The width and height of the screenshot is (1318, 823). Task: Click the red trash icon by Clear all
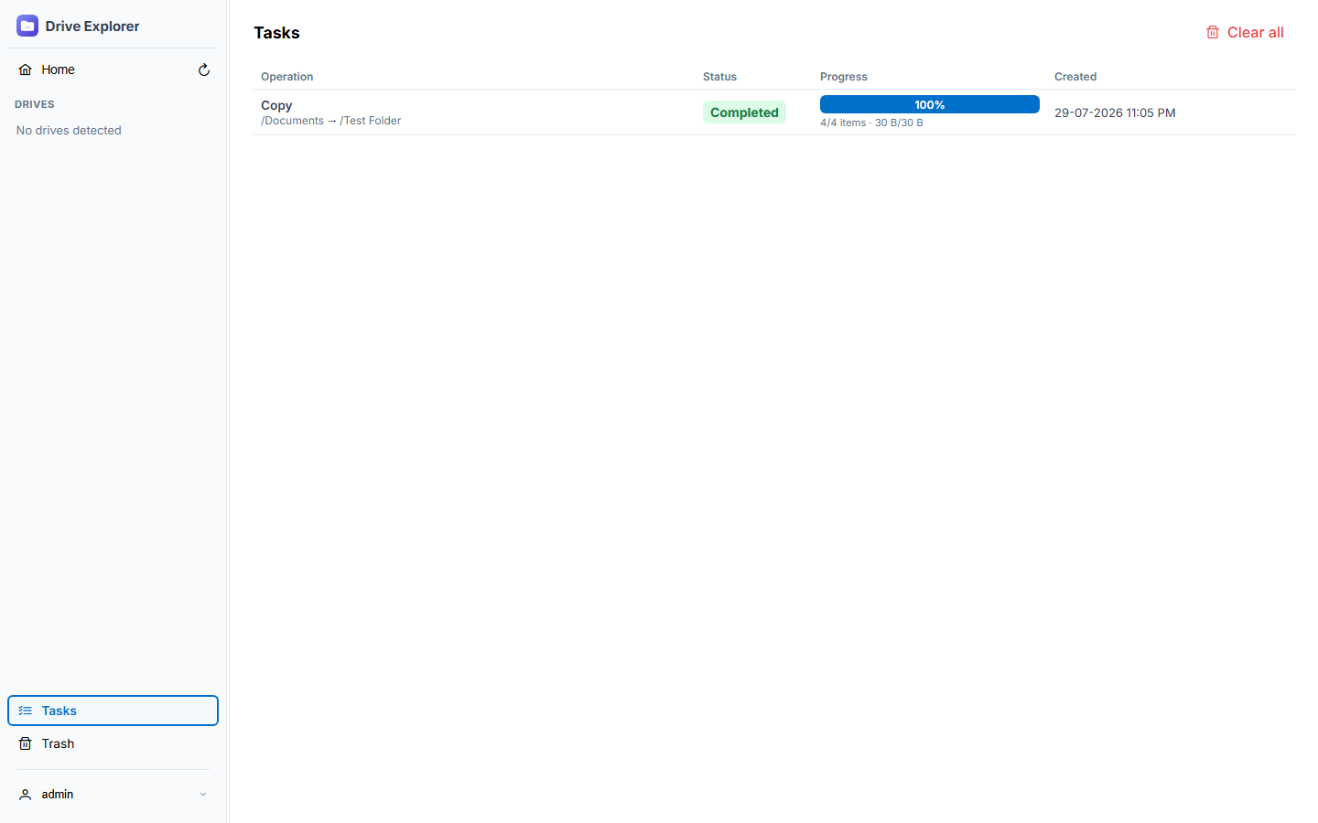click(x=1213, y=32)
